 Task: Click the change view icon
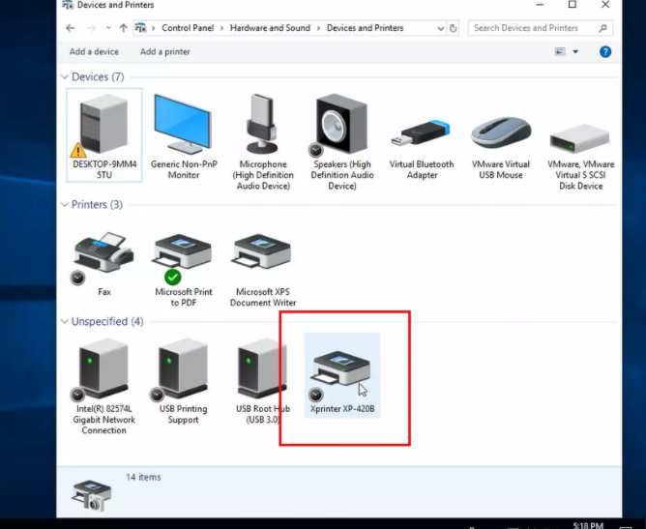click(560, 51)
